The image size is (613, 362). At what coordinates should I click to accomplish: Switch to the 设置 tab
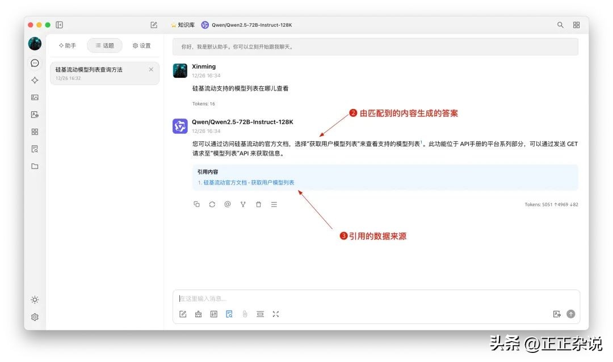tap(141, 46)
